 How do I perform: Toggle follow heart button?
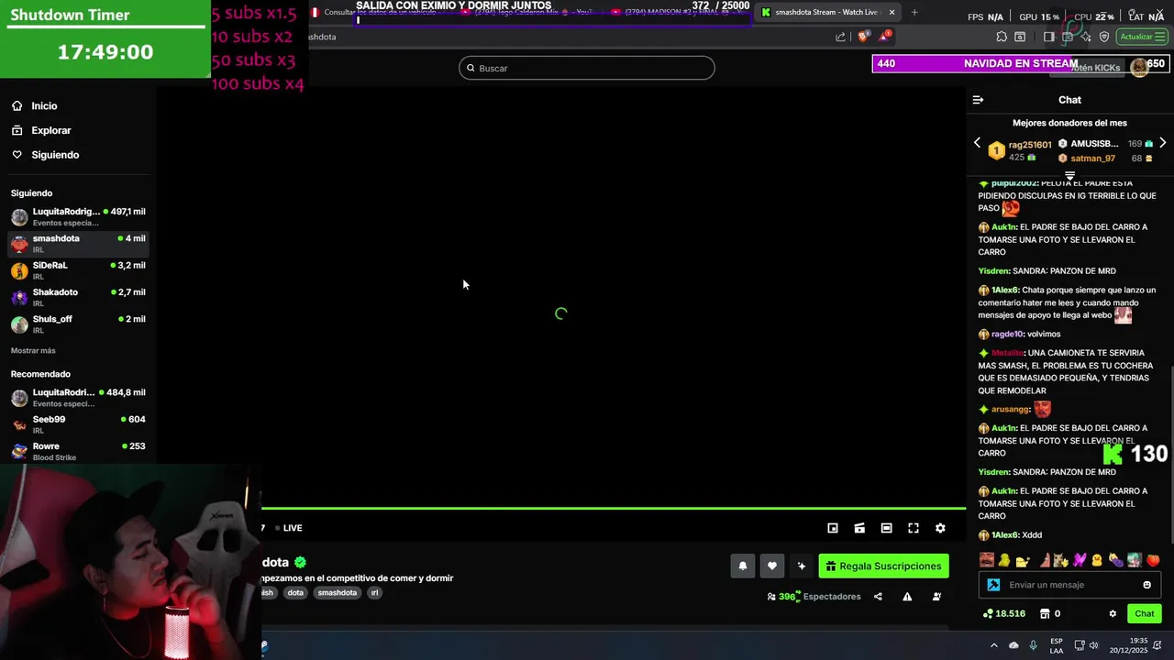click(x=772, y=566)
